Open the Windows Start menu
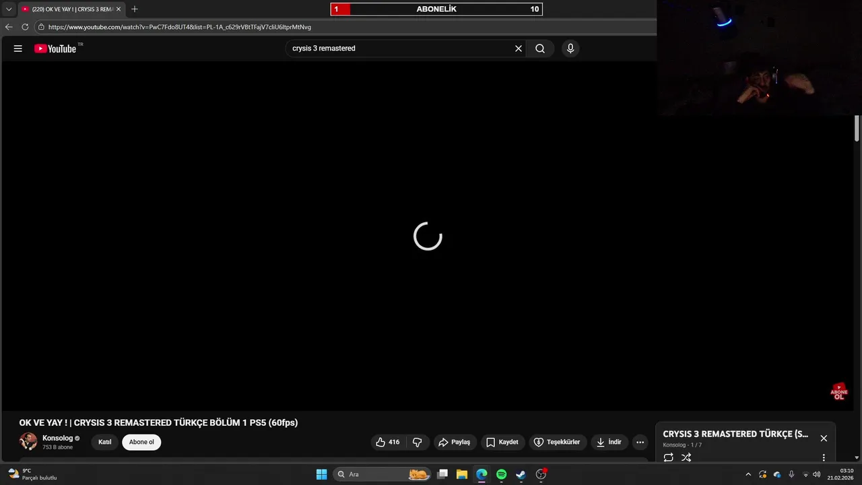The height and width of the screenshot is (485, 862). coord(321,474)
